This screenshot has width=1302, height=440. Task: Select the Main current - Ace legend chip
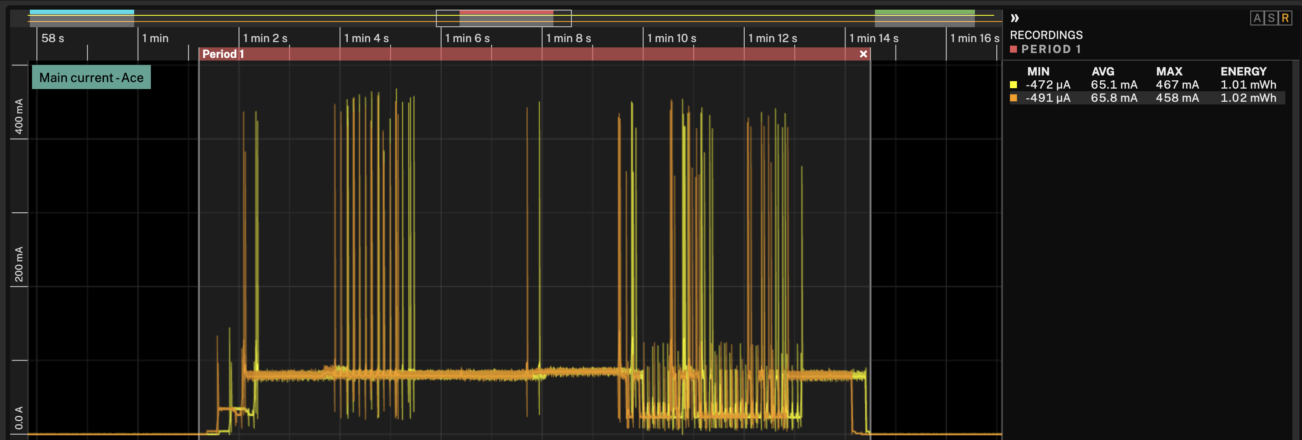coord(91,77)
